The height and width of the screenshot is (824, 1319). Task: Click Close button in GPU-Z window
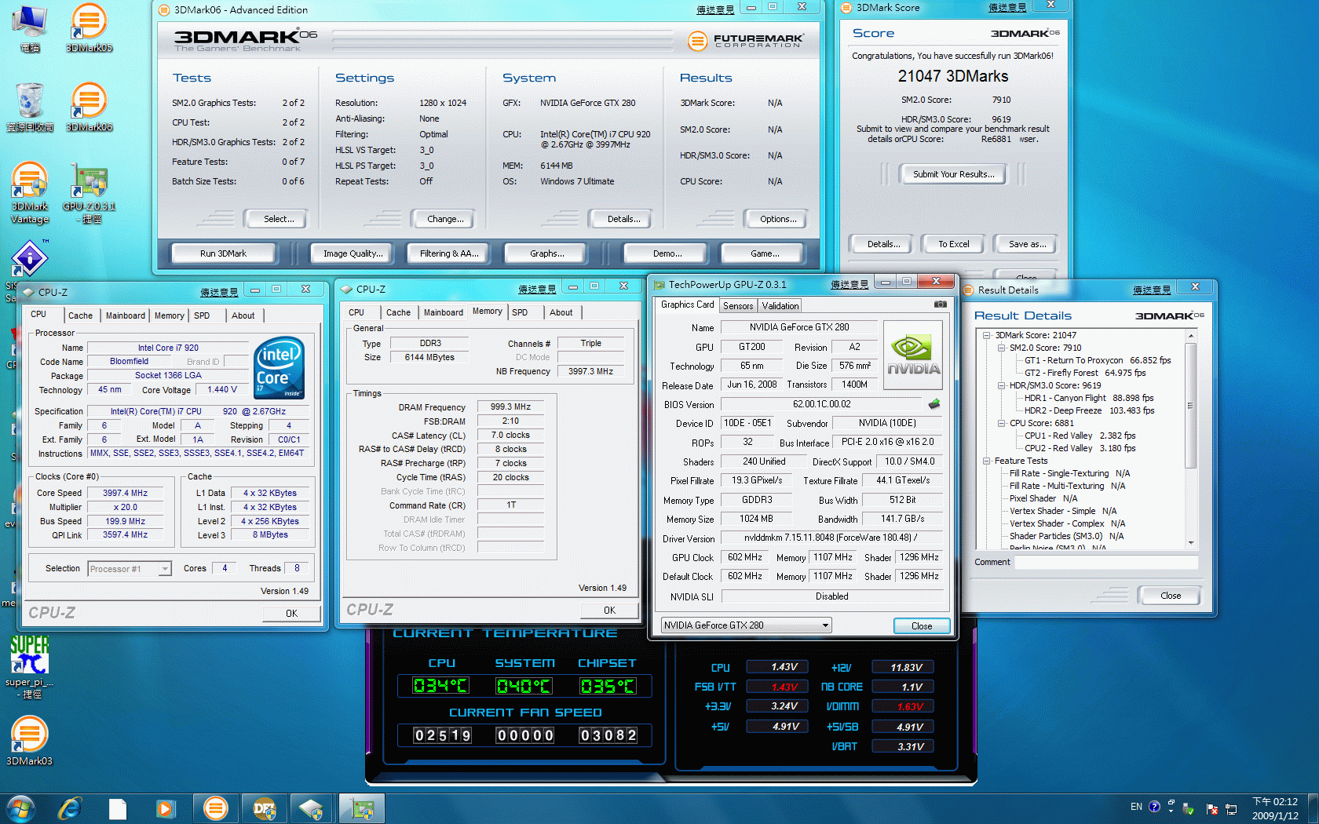coord(922,626)
